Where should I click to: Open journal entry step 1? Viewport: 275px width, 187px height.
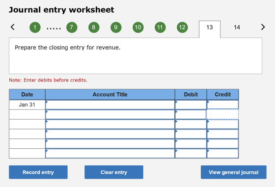[35, 27]
